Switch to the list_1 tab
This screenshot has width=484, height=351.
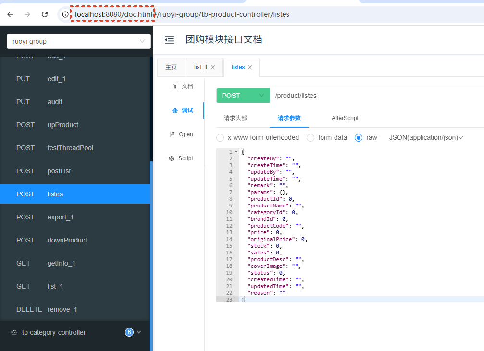(x=200, y=67)
